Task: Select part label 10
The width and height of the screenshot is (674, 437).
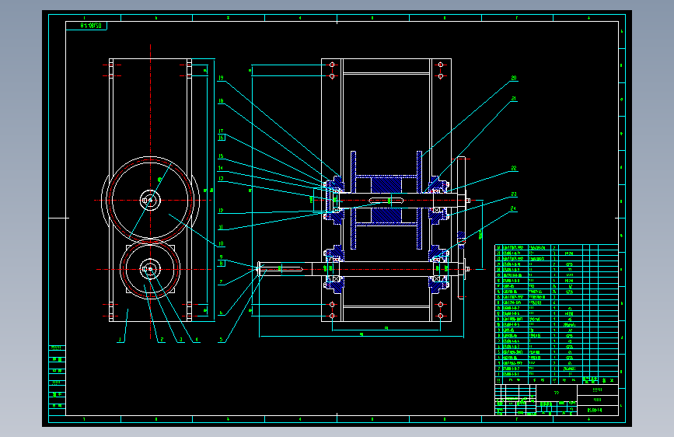Action: 221,243
